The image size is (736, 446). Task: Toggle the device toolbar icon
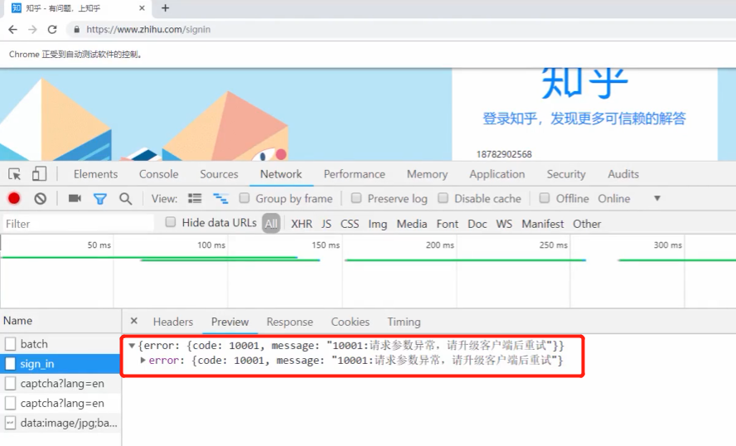[39, 174]
